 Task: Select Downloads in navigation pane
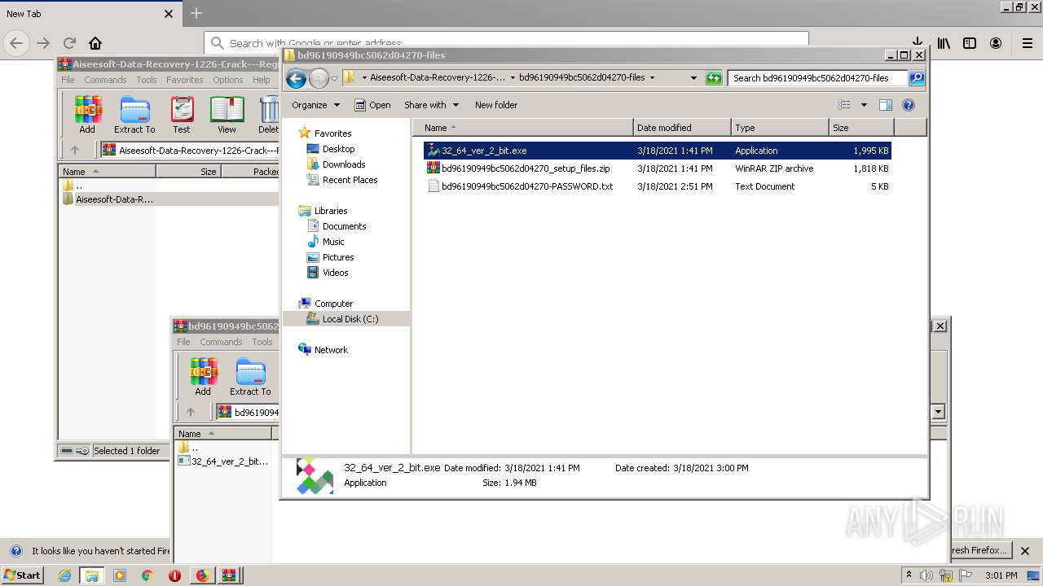point(344,164)
